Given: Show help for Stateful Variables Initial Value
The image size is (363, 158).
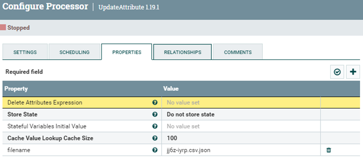Looking at the screenshot, I should tap(155, 127).
